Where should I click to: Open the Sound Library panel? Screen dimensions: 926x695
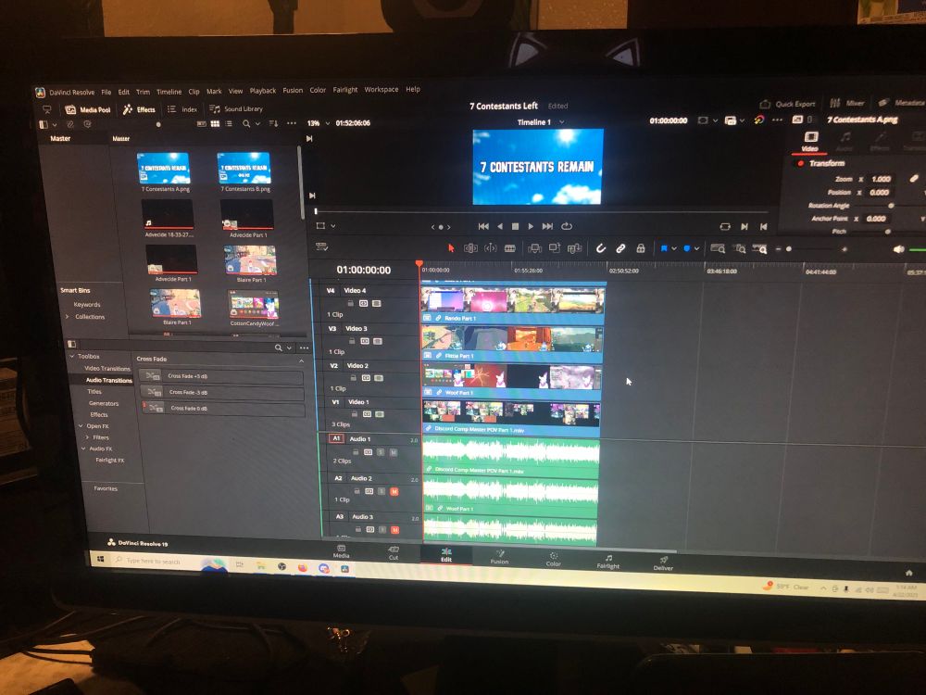tap(236, 108)
